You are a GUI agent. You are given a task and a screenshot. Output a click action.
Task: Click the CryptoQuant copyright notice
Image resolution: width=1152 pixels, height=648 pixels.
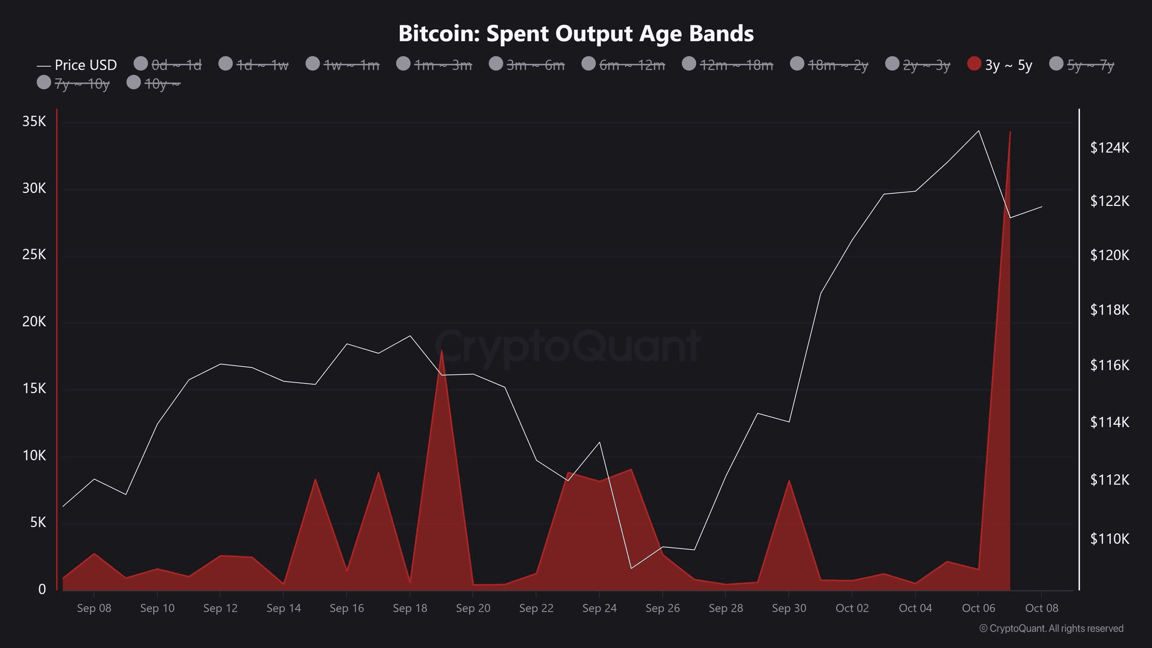pyautogui.click(x=1051, y=628)
